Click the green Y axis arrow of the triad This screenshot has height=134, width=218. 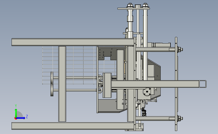[16, 113]
